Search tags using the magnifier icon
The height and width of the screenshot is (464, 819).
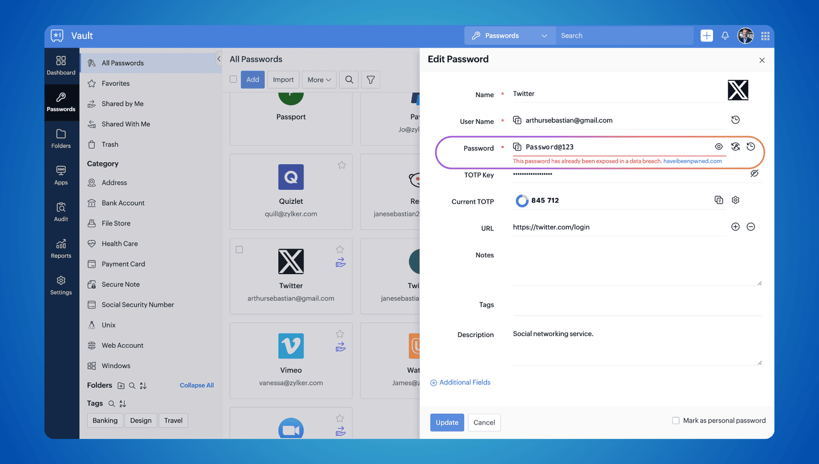[112, 404]
